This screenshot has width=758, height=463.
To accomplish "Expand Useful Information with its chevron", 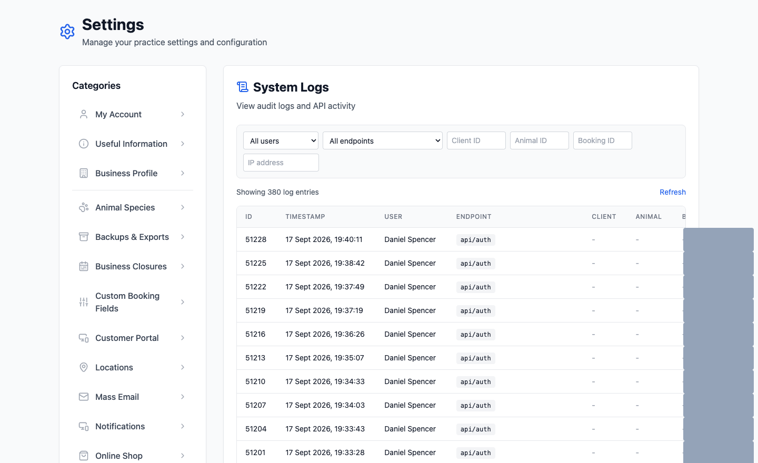I will tap(183, 144).
